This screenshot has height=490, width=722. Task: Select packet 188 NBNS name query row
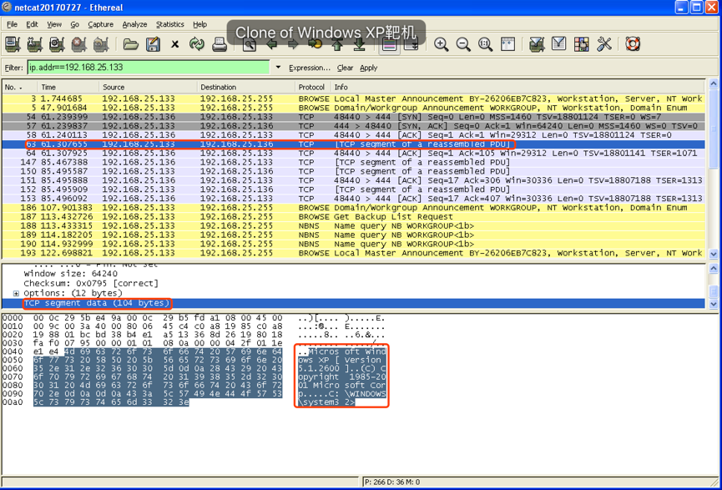(354, 225)
